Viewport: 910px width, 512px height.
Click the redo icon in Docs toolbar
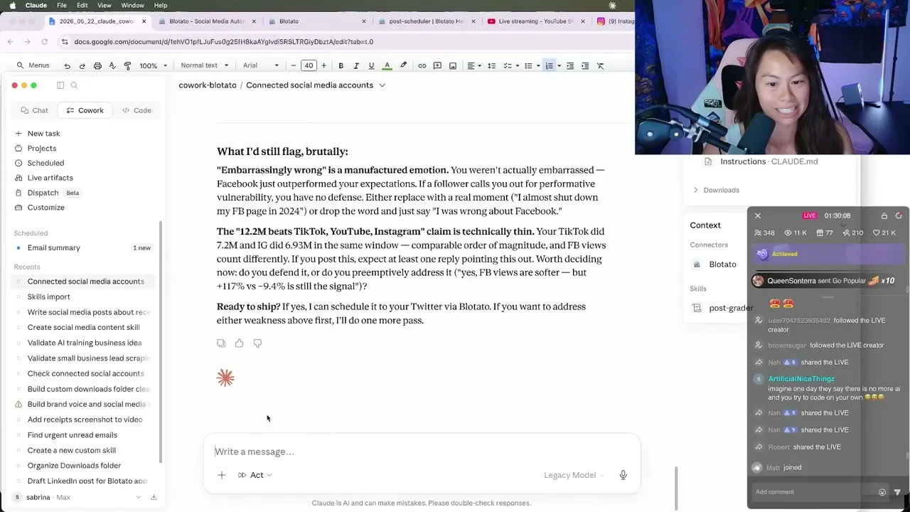pos(82,65)
